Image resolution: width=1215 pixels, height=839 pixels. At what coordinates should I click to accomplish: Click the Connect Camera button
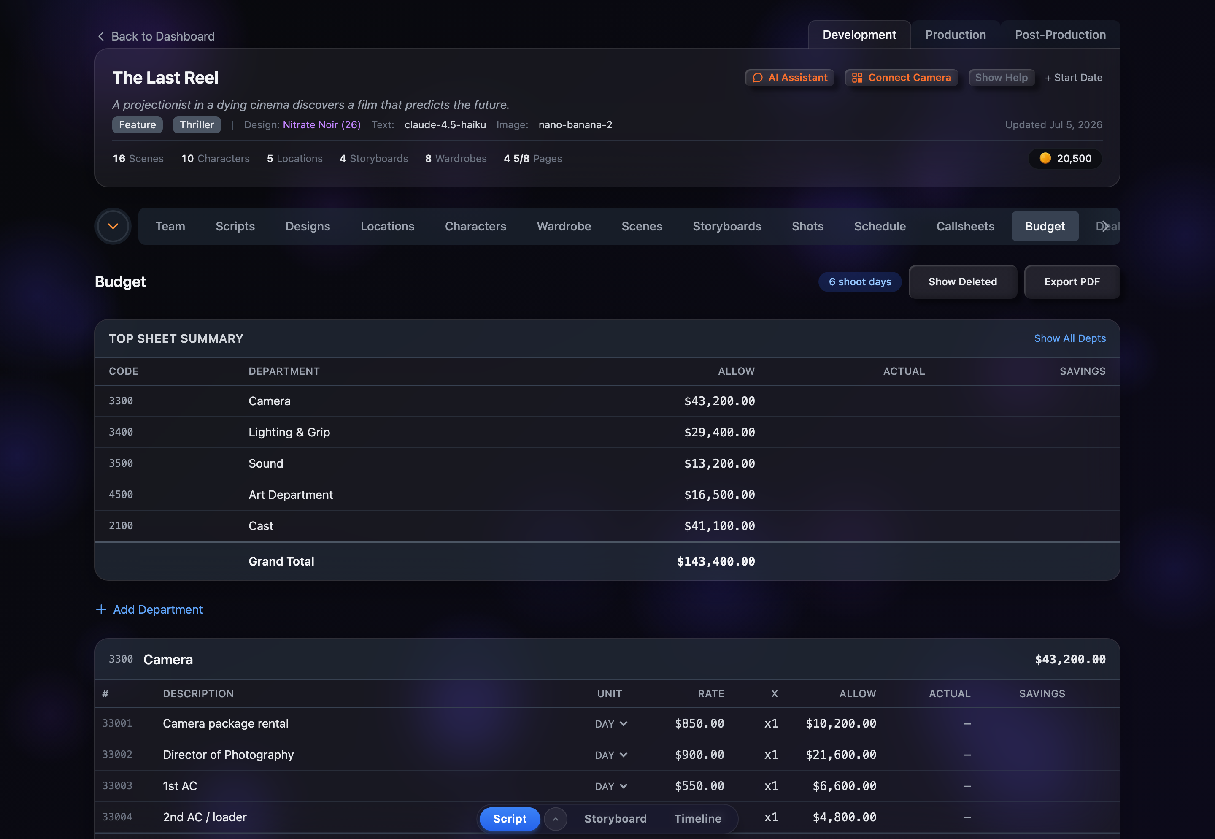(901, 78)
